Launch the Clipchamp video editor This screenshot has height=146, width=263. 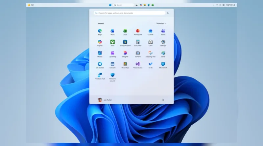[x=112, y=54]
